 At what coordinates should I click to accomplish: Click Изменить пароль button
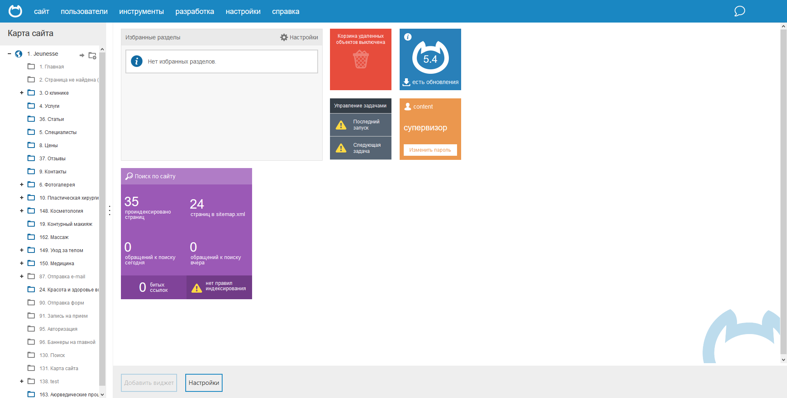(x=430, y=150)
